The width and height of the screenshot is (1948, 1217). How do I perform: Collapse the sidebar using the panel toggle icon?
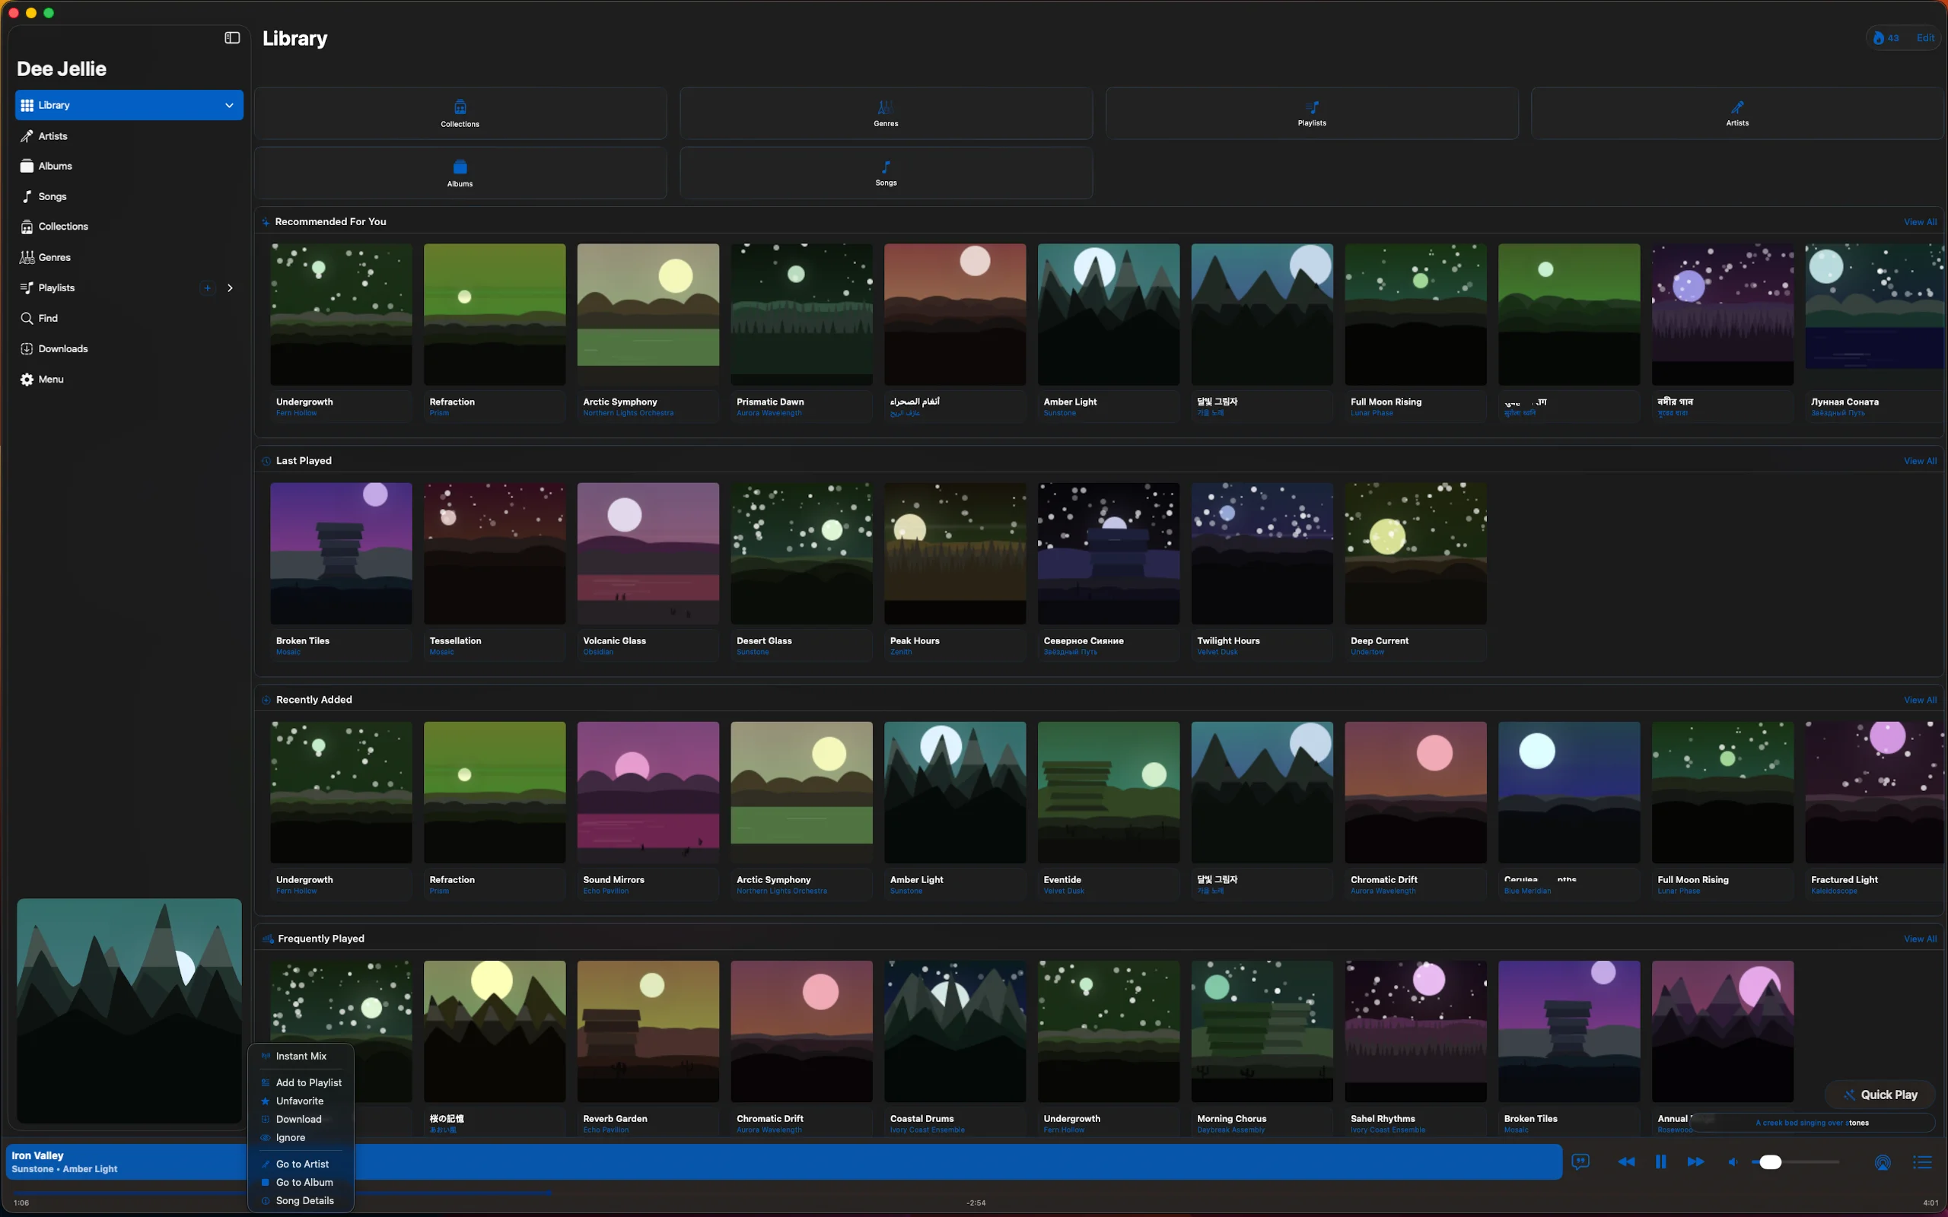pos(231,38)
